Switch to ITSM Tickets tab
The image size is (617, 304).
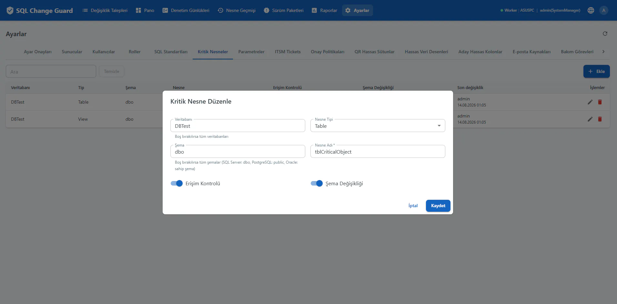click(x=288, y=52)
